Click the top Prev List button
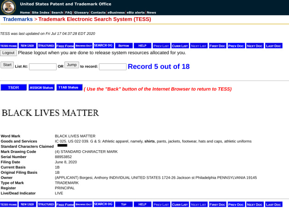289x210 pixels. [161, 45]
